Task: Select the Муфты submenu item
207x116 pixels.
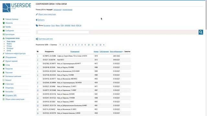Action: [9, 44]
